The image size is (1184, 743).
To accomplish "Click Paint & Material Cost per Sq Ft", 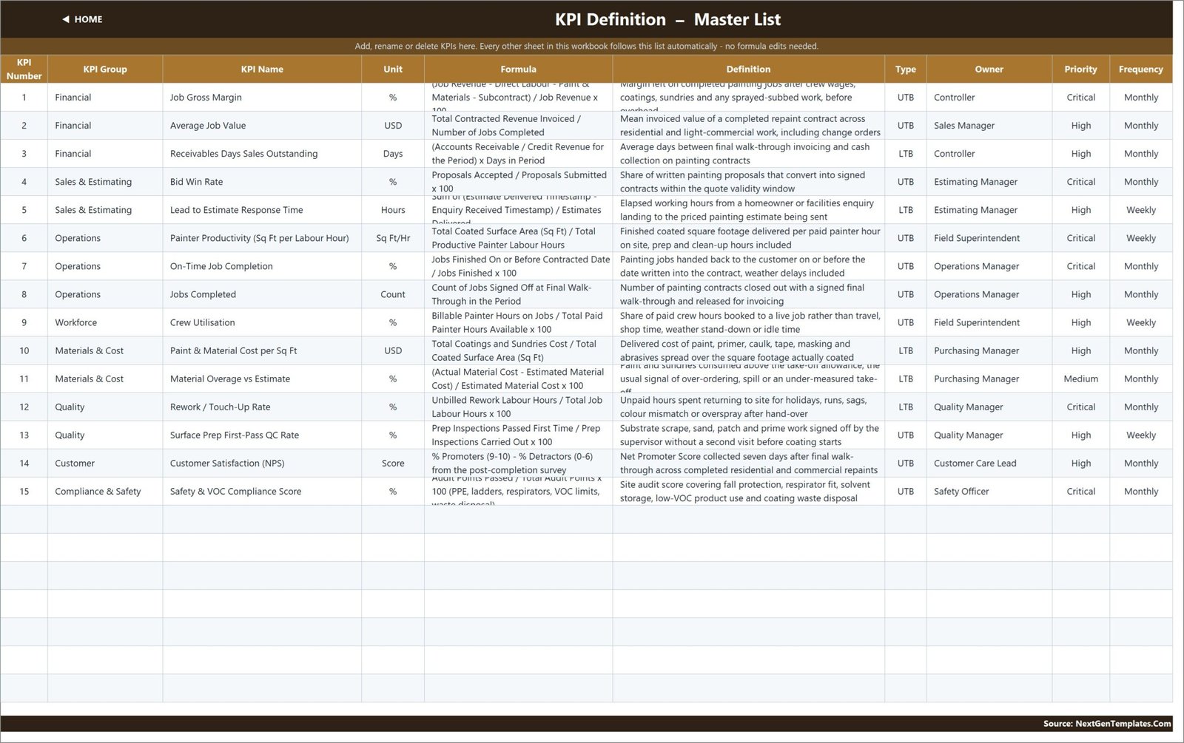I will (x=262, y=350).
